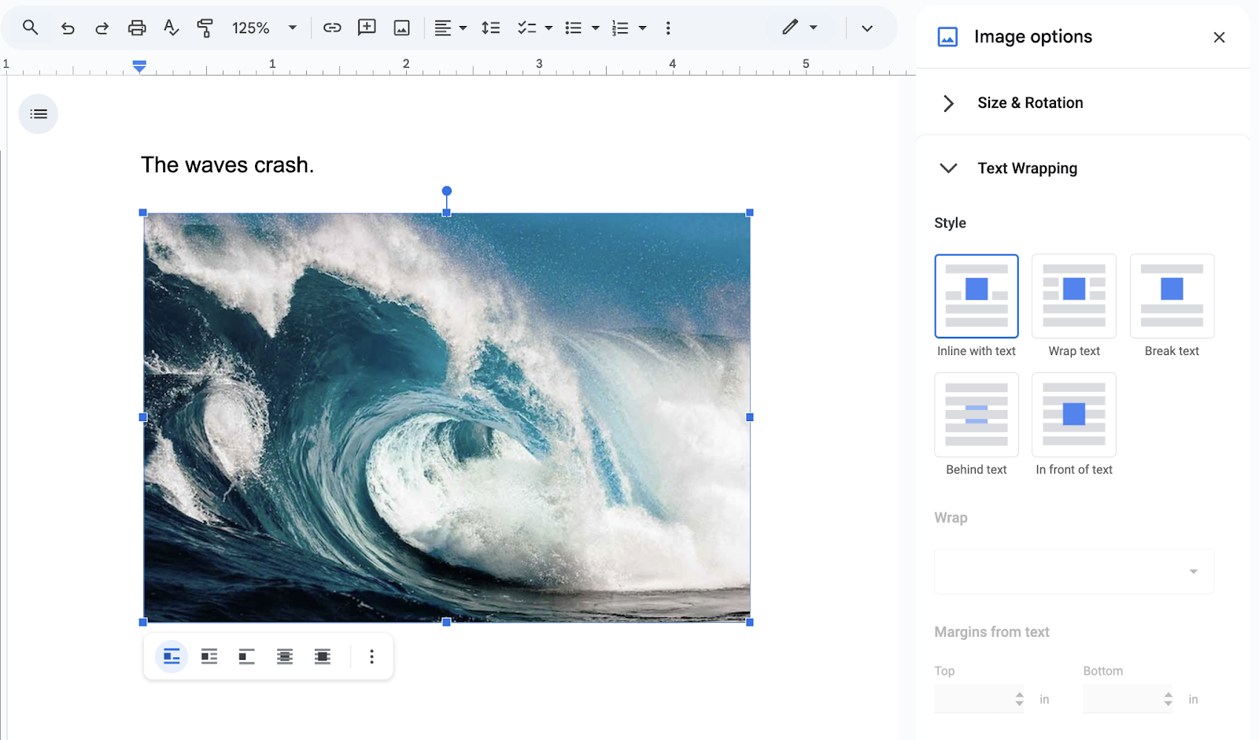This screenshot has height=740, width=1259.
Task: Click the Undo arrow icon
Action: [68, 28]
